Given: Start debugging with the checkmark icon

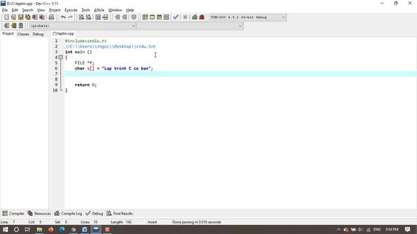Looking at the screenshot, I should 176,18.
